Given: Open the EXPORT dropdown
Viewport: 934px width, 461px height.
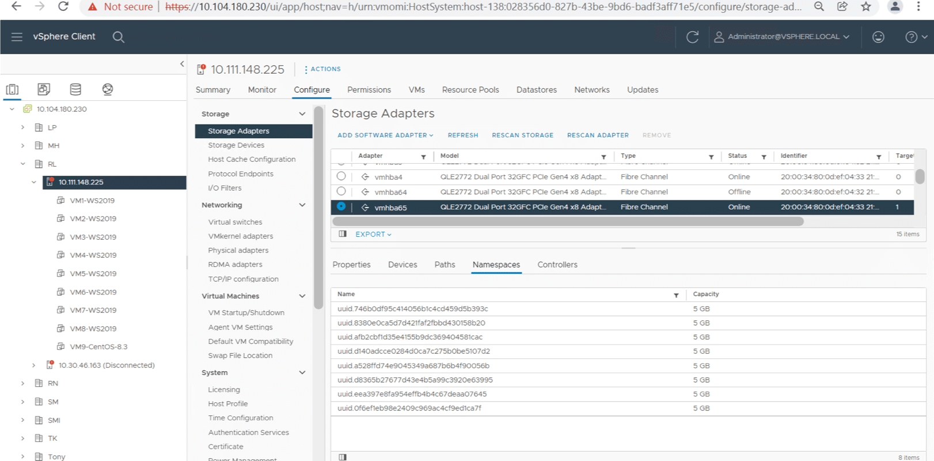Looking at the screenshot, I should (373, 235).
